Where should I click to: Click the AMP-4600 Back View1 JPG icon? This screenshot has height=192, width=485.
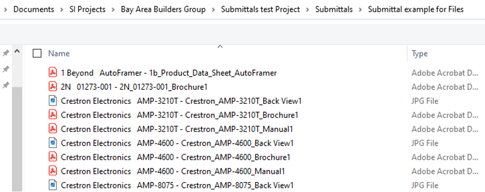(53, 143)
